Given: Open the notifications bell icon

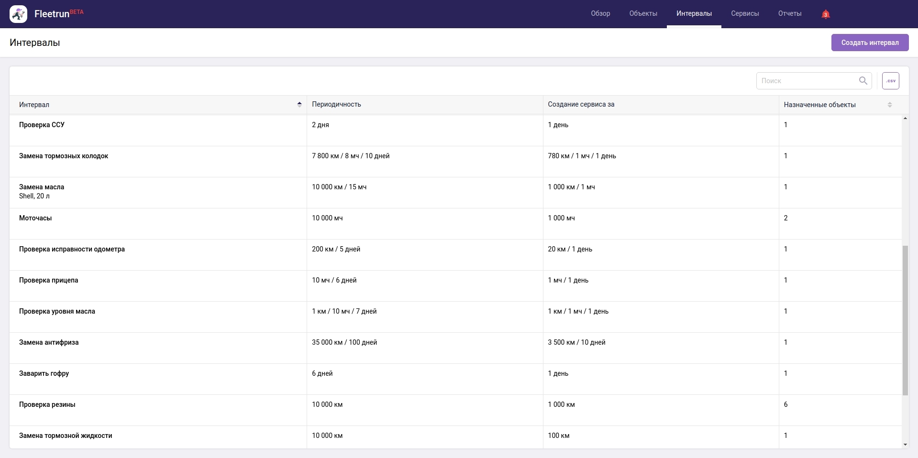Looking at the screenshot, I should 825,14.
